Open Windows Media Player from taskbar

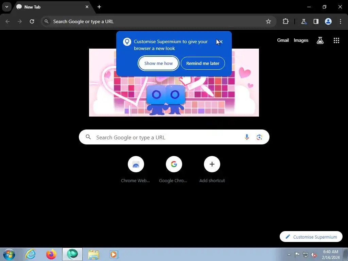tap(114, 254)
